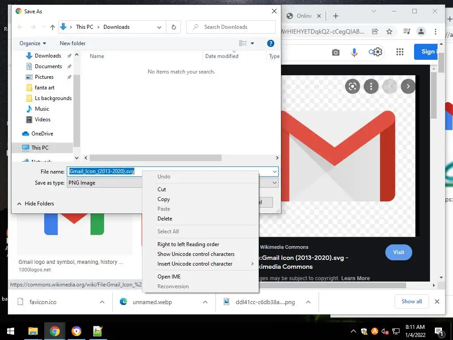Open new tab in Chrome
This screenshot has height=340, width=453.
click(336, 16)
